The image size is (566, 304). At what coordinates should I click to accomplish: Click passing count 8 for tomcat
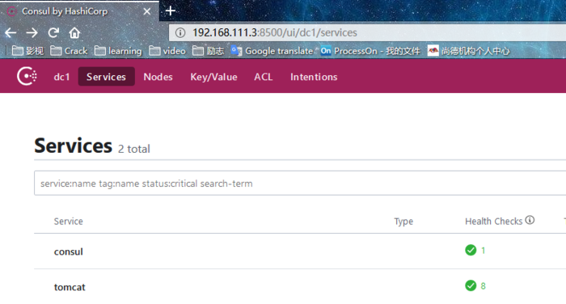pos(483,285)
